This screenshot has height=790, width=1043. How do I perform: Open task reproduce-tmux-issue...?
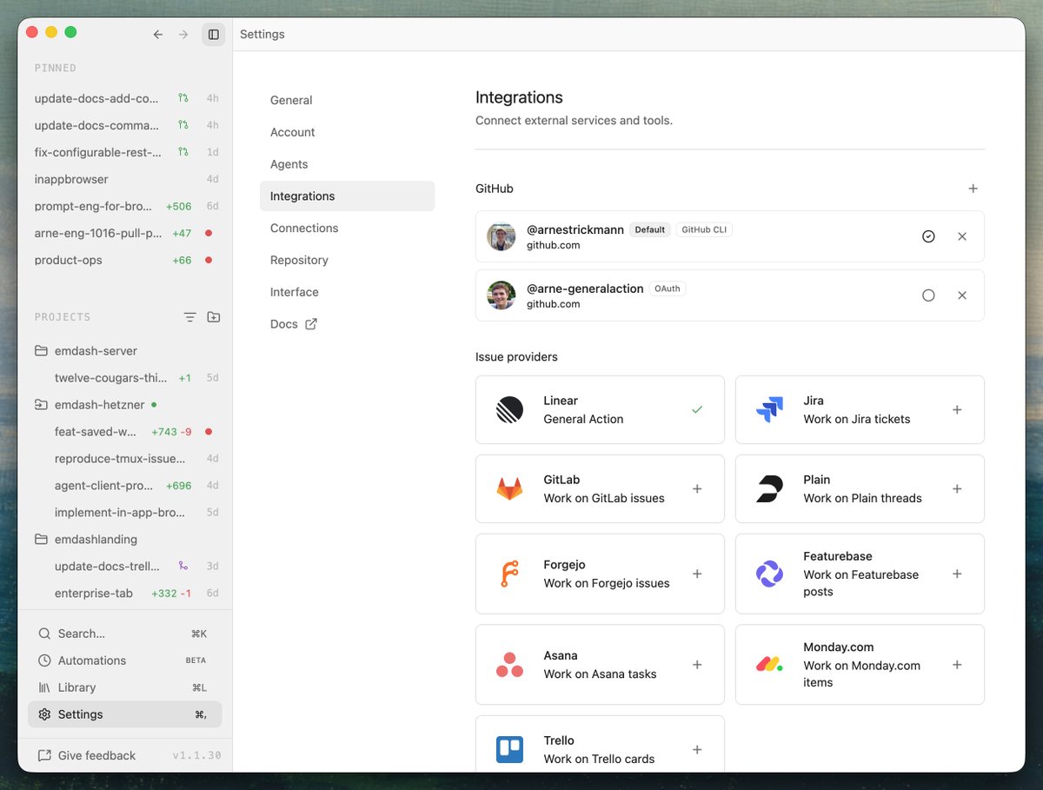coord(125,459)
